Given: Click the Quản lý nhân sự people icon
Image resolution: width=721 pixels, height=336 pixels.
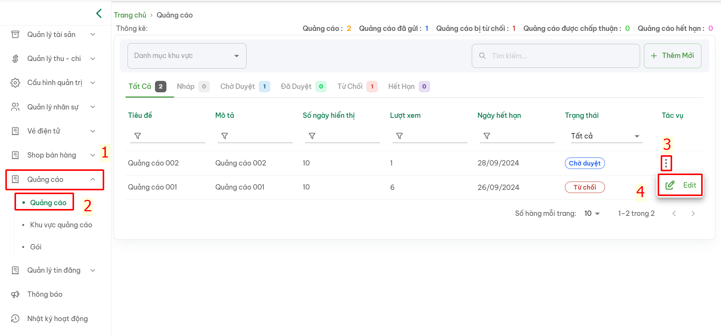Looking at the screenshot, I should [15, 107].
